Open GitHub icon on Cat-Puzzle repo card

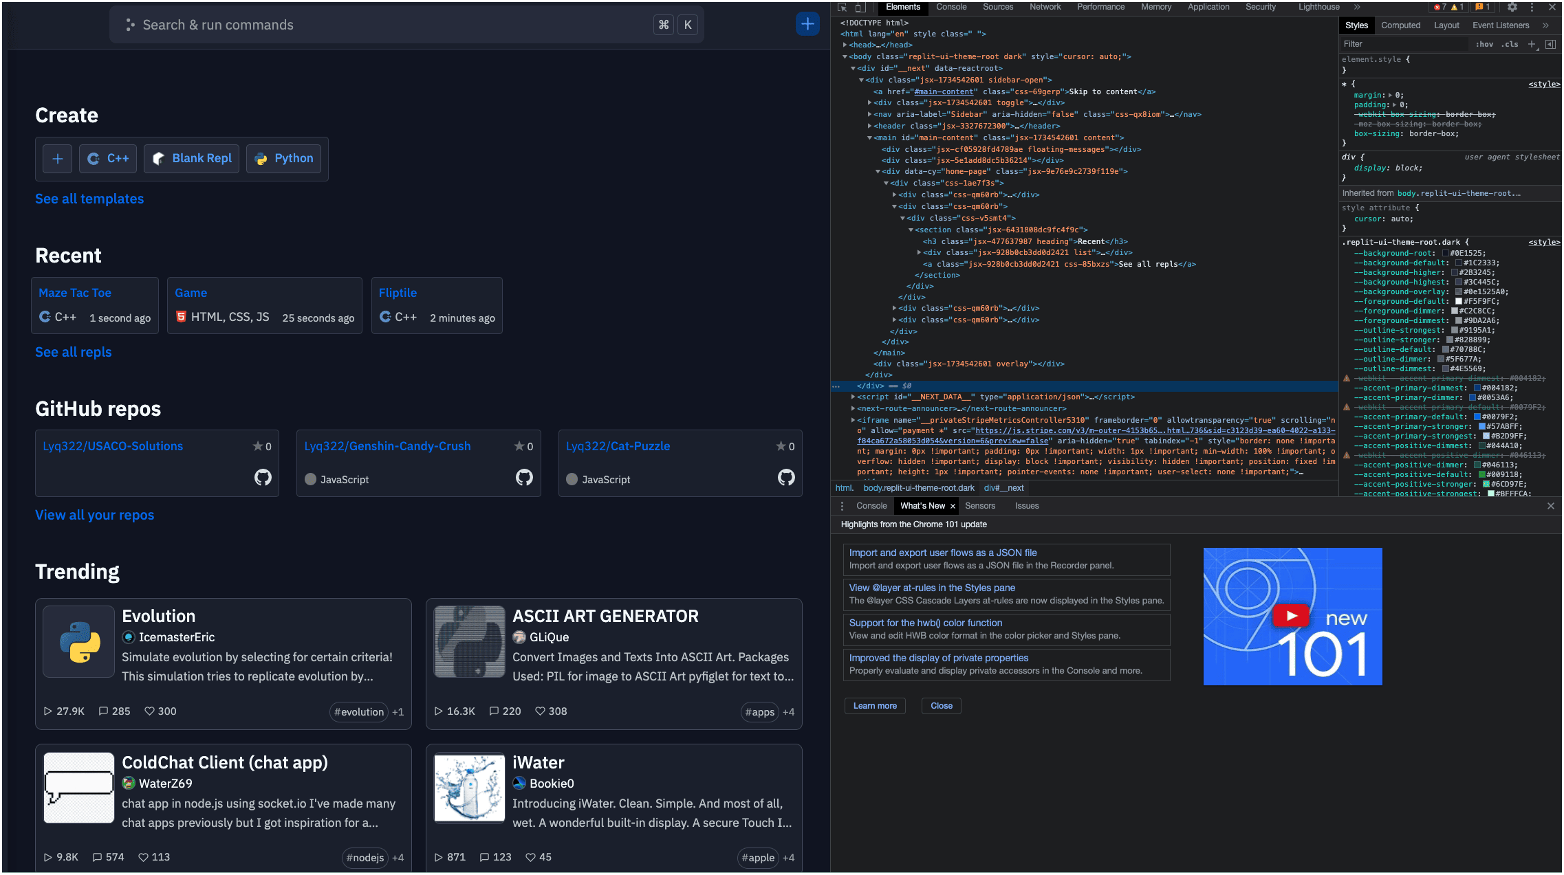pos(786,478)
